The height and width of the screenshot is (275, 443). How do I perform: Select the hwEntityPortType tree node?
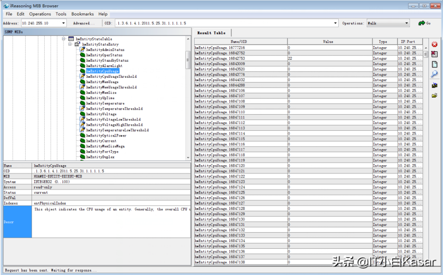102,152
